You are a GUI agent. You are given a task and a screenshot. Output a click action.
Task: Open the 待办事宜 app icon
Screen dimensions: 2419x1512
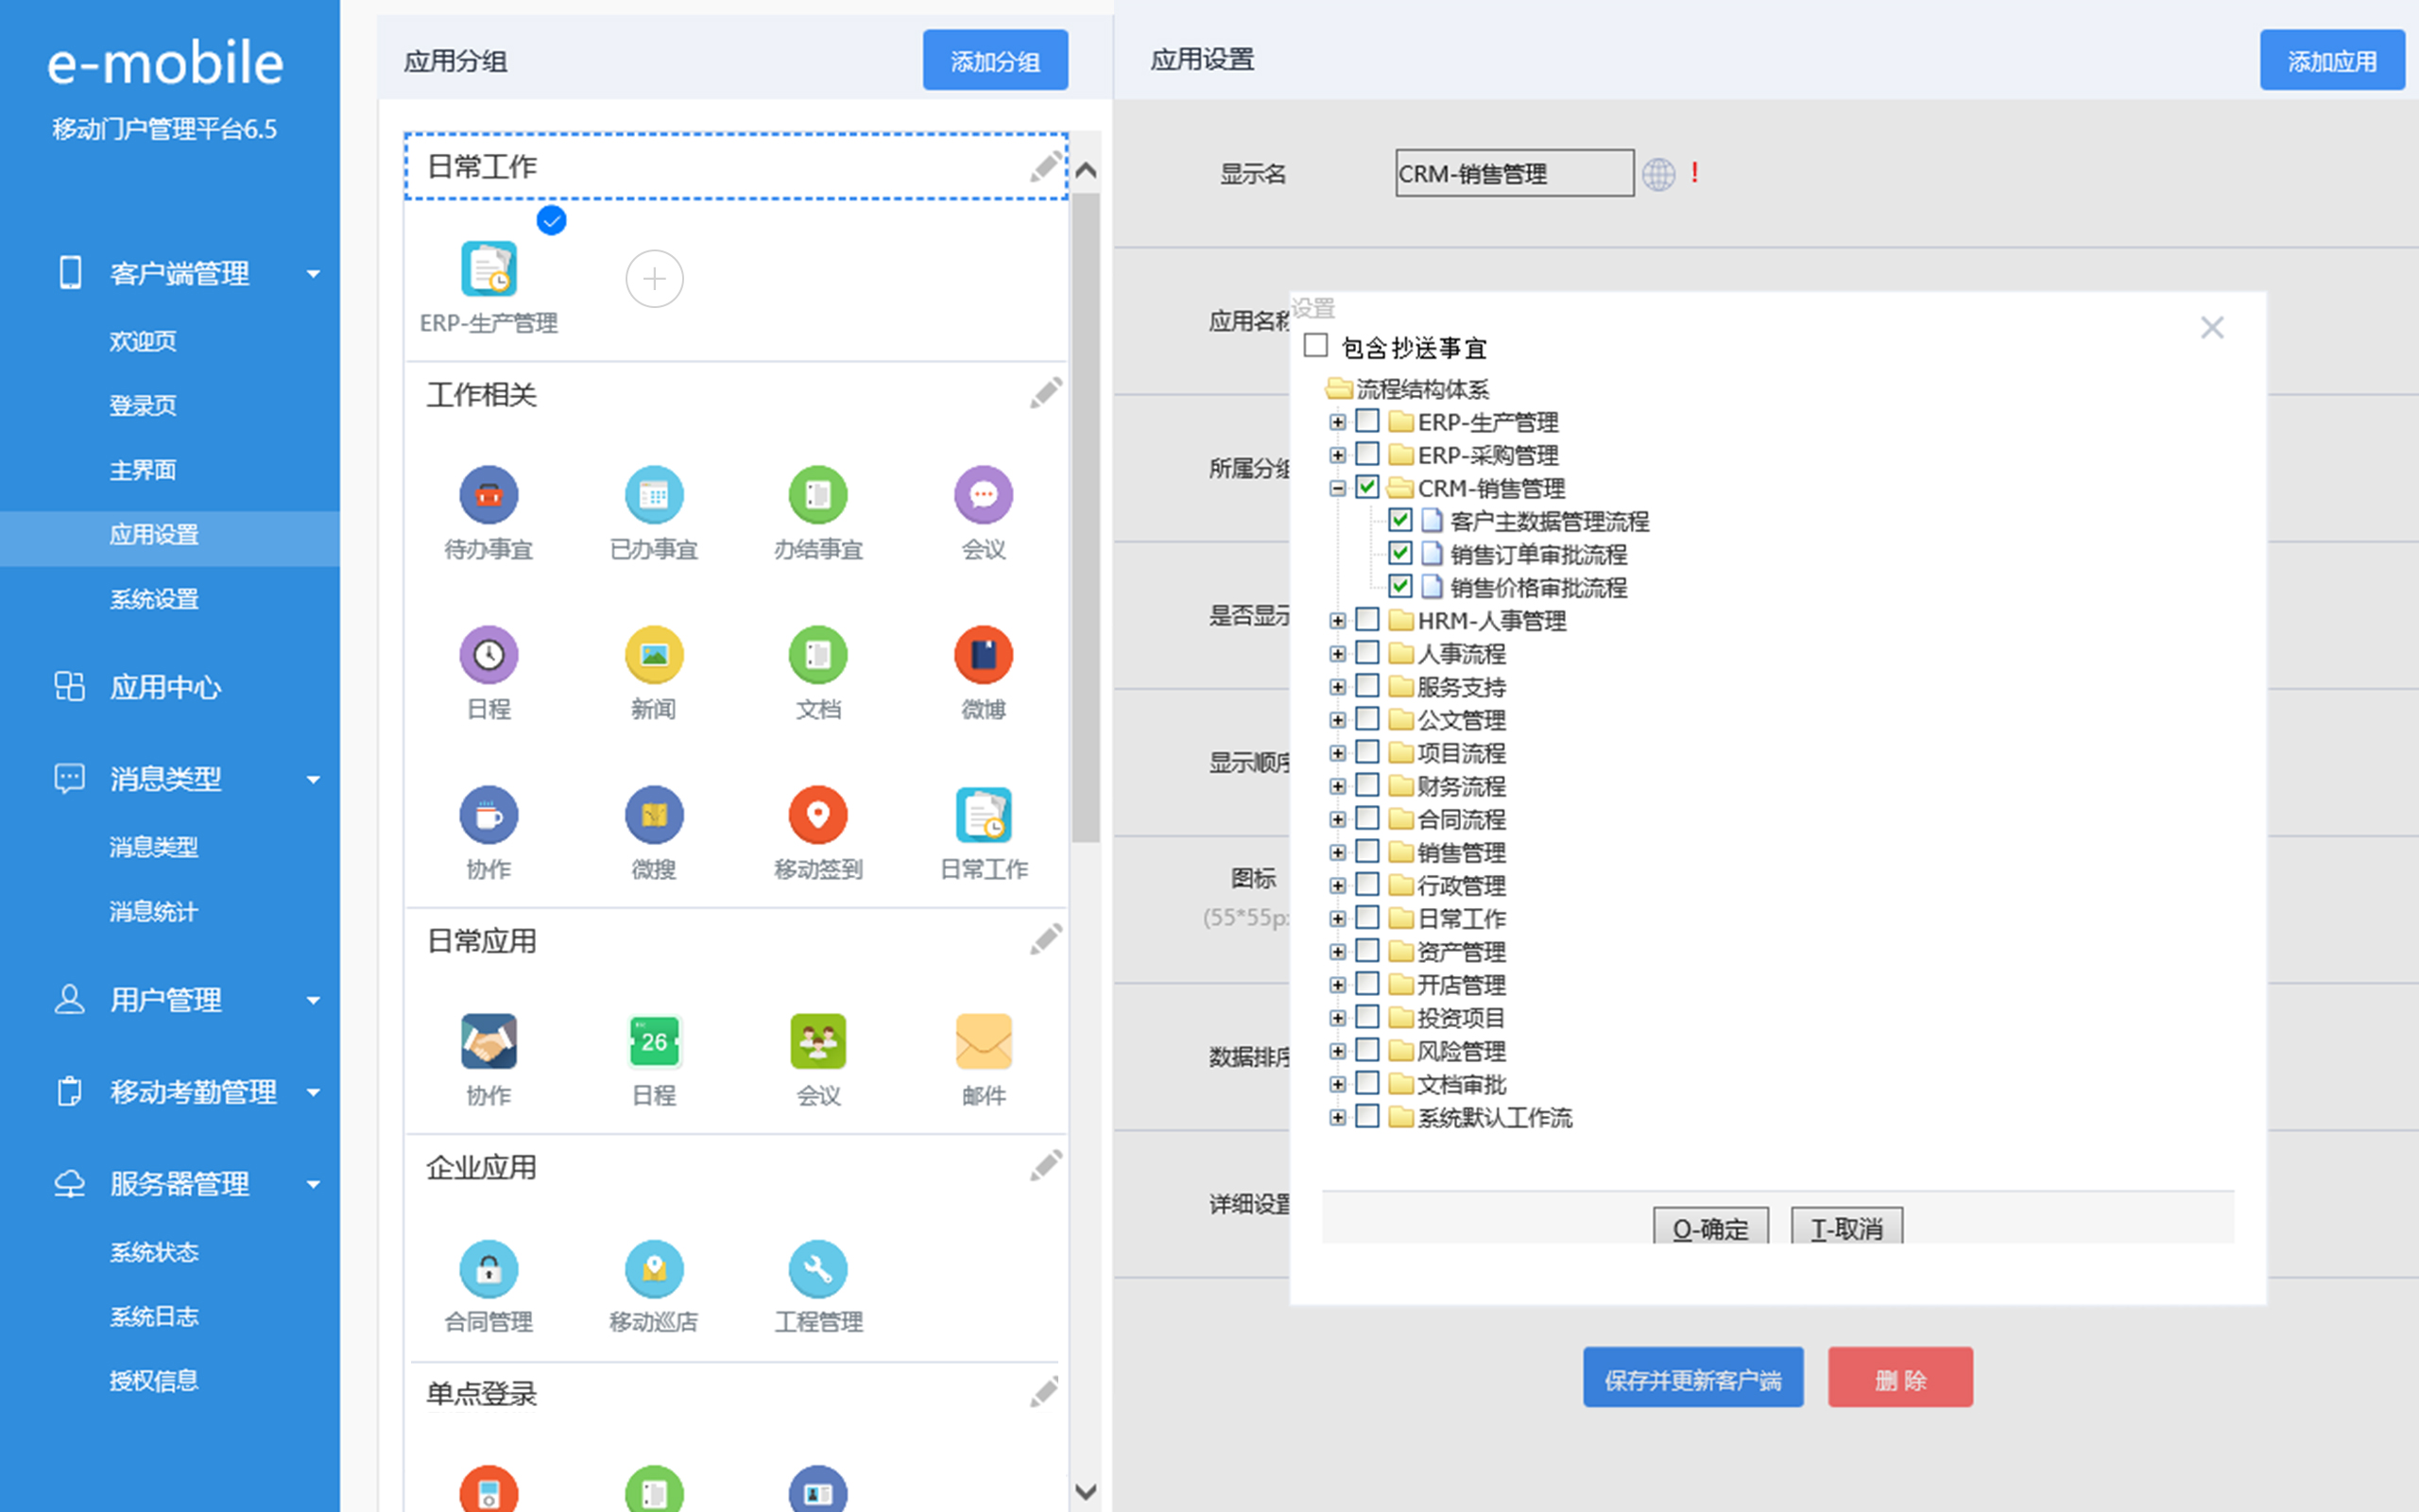pyautogui.click(x=489, y=495)
